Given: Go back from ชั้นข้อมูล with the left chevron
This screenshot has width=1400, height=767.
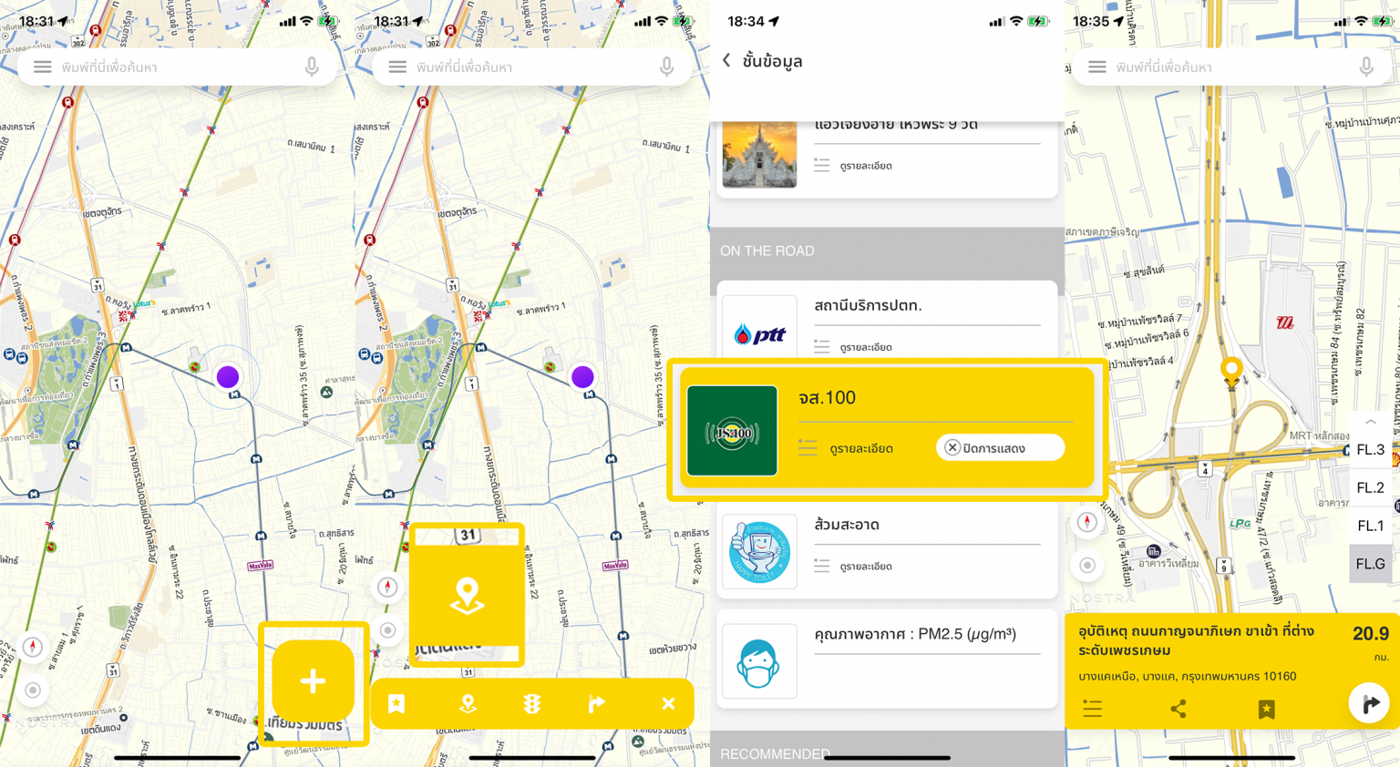Looking at the screenshot, I should click(726, 59).
